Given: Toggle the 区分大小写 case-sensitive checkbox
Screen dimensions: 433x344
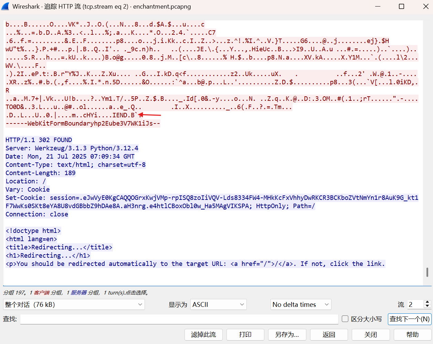Looking at the screenshot, I should pos(345,319).
